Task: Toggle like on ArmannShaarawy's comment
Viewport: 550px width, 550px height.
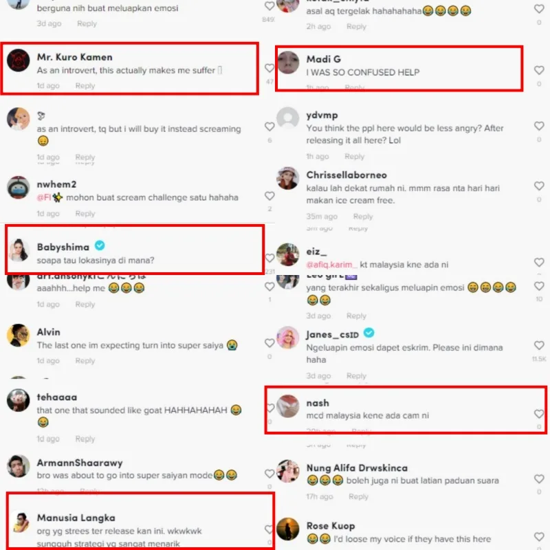Action: 269,474
